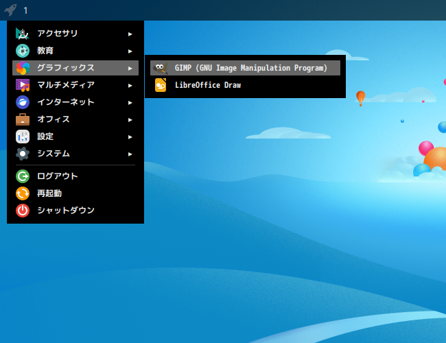The image size is (446, 343).
Task: Select workspace number 1 in top panel
Action: click(x=25, y=11)
